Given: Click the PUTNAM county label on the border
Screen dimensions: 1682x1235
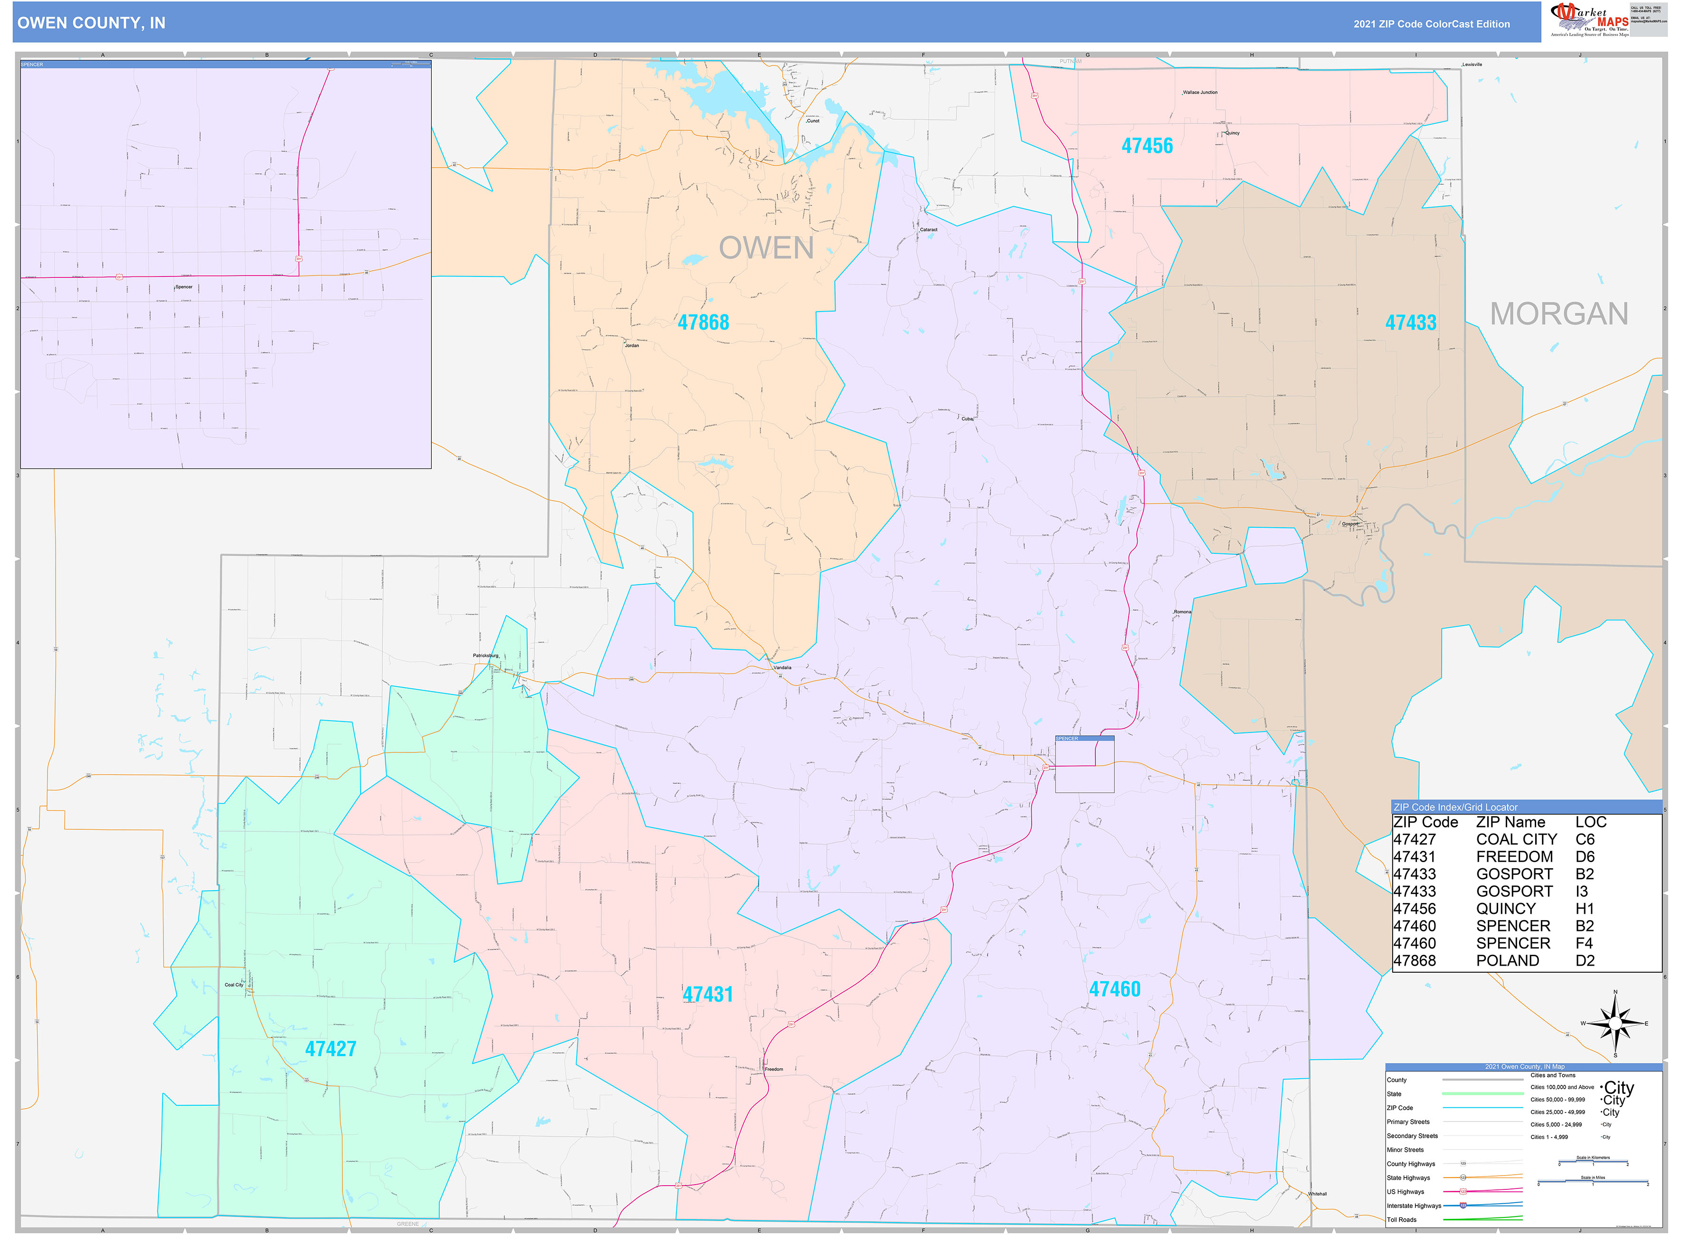Looking at the screenshot, I should [x=1071, y=61].
